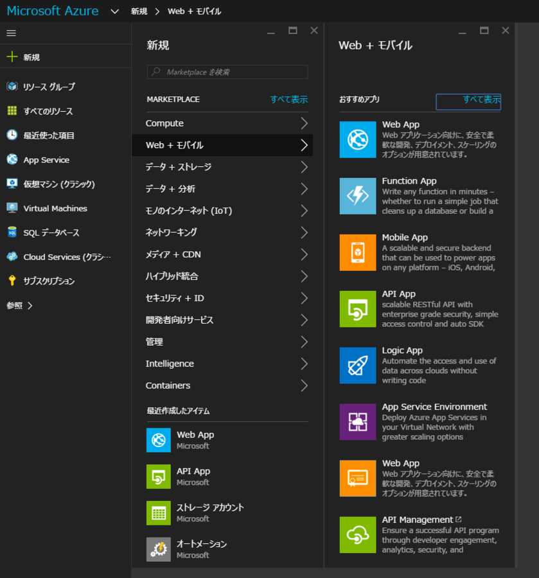Click the 仮想マシン (クラシック) monitor icon
The image size is (539, 578).
click(12, 184)
